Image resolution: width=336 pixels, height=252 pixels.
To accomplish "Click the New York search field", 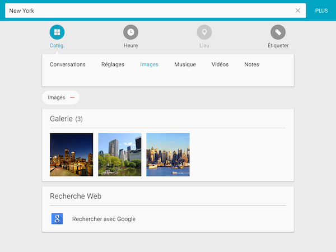I will click(155, 11).
